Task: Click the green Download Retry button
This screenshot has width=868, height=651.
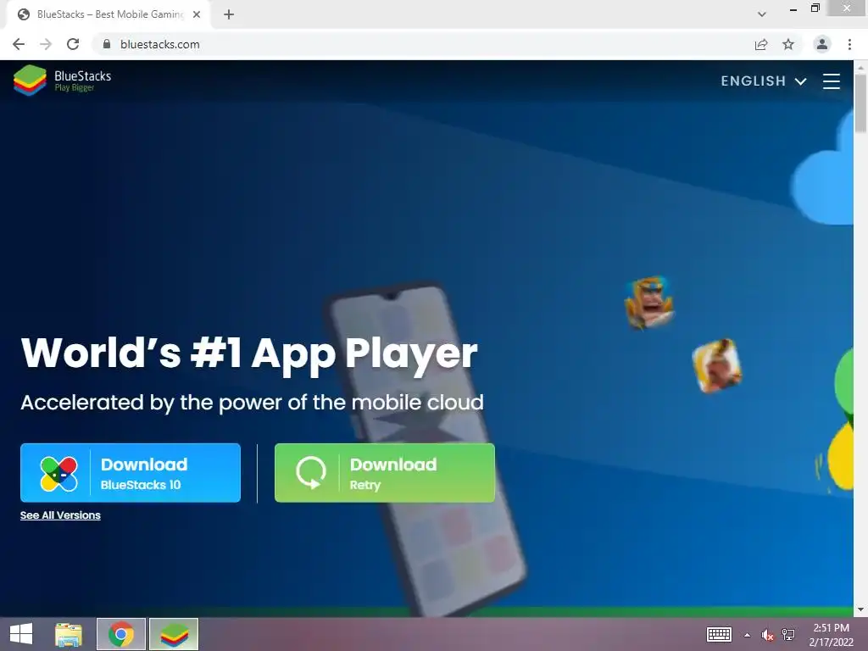Action: tap(385, 473)
